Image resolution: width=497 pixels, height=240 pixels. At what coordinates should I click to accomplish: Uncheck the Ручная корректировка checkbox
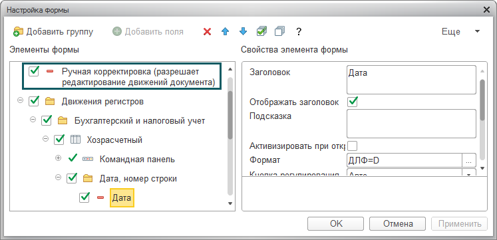pyautogui.click(x=34, y=72)
